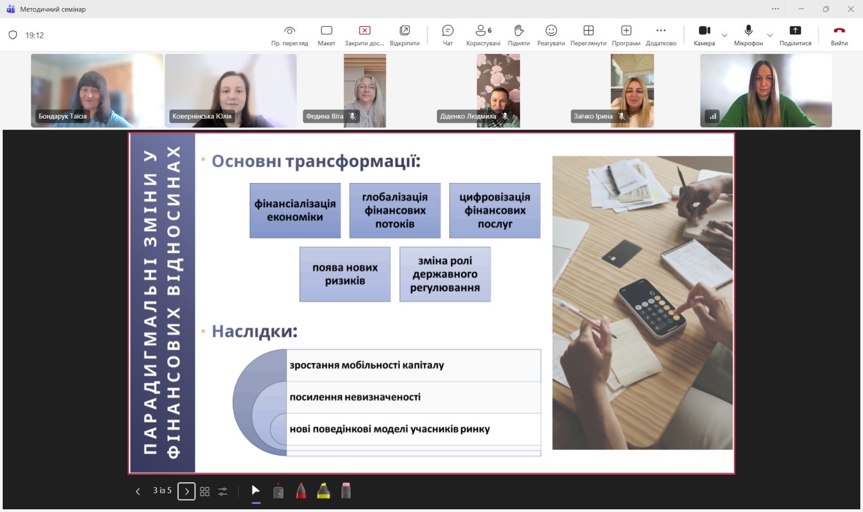Pick the yellow highlighter
Screen dimensions: 863x512
(x=324, y=491)
